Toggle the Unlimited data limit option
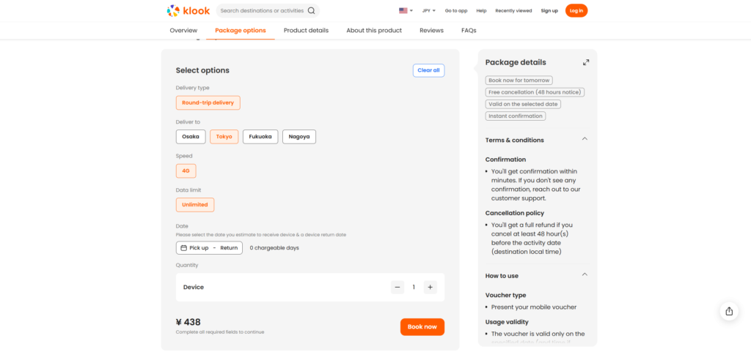Viewport: 751px width, 363px height. 195,205
